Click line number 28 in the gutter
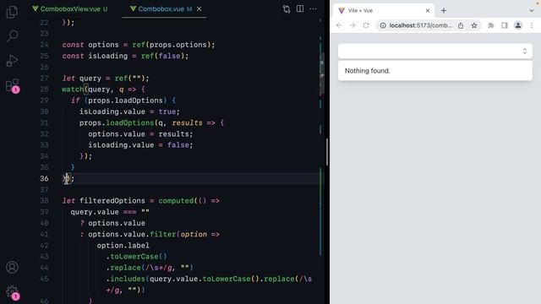 click(44, 90)
